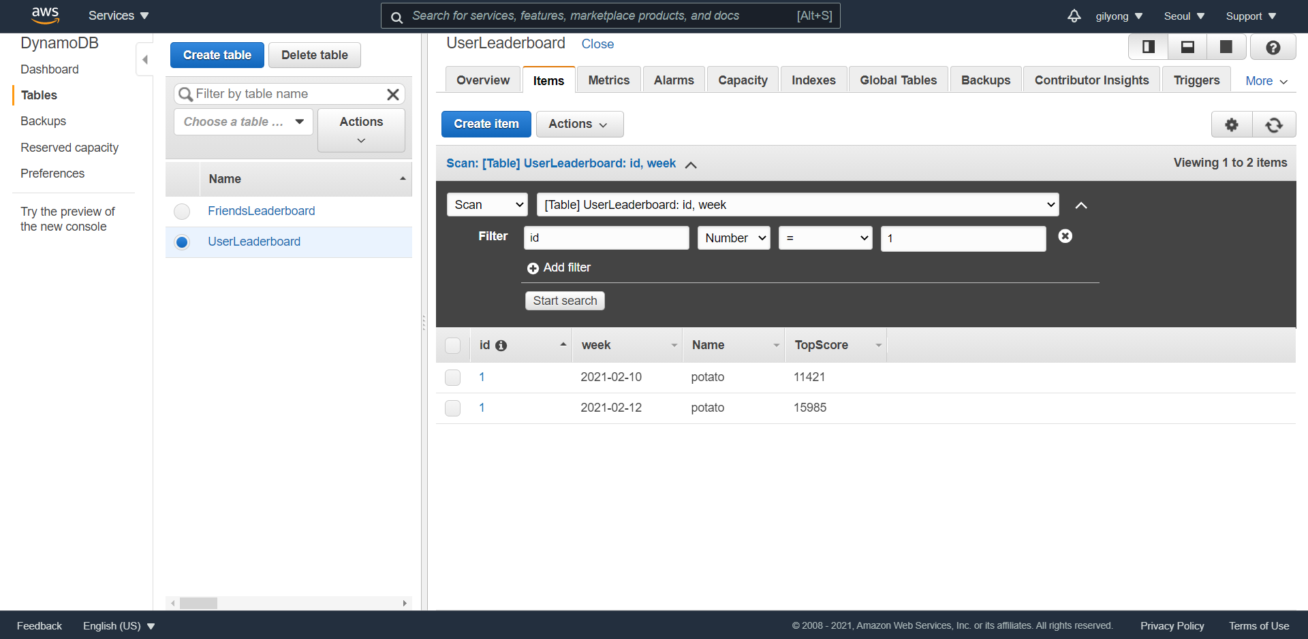Open the Scan type dropdown
Image resolution: width=1308 pixels, height=639 pixels.
(x=488, y=205)
